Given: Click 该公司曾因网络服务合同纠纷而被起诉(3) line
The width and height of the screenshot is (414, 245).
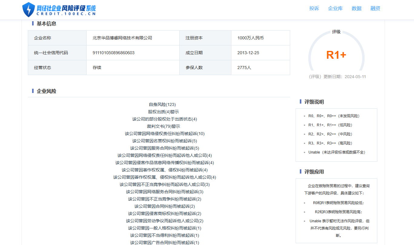Looking at the screenshot, I should tap(165, 192).
